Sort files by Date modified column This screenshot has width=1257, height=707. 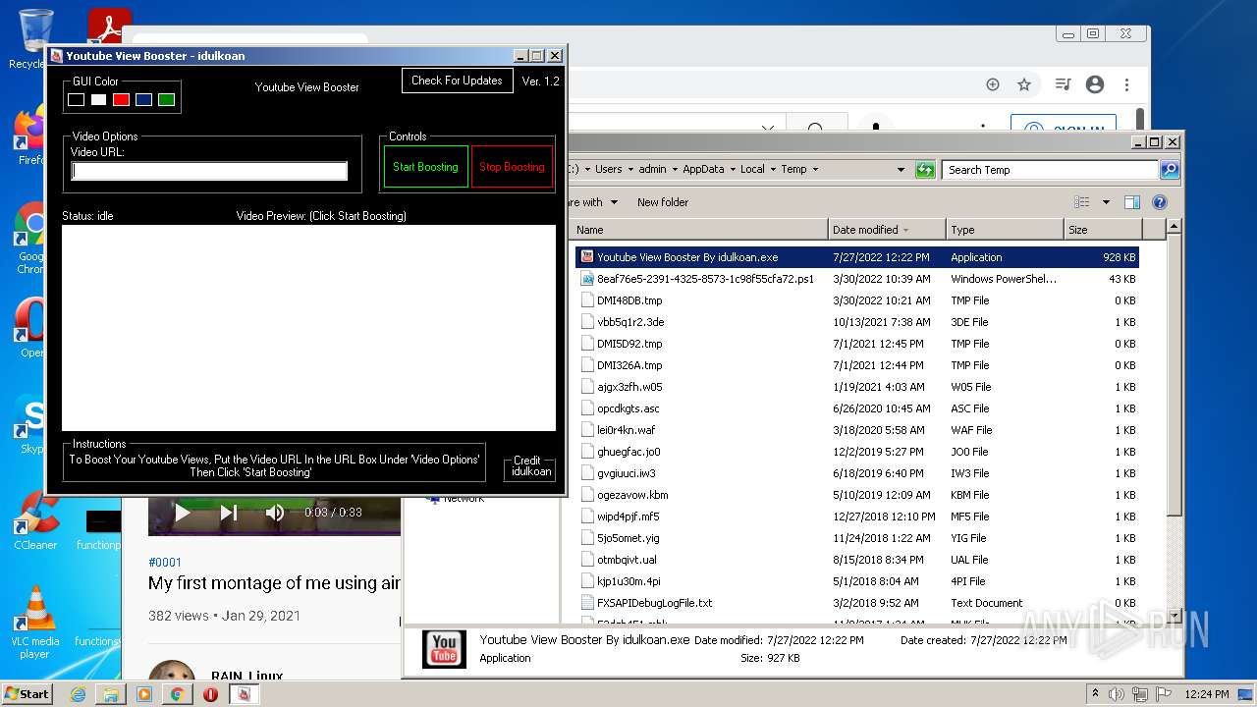coord(887,230)
